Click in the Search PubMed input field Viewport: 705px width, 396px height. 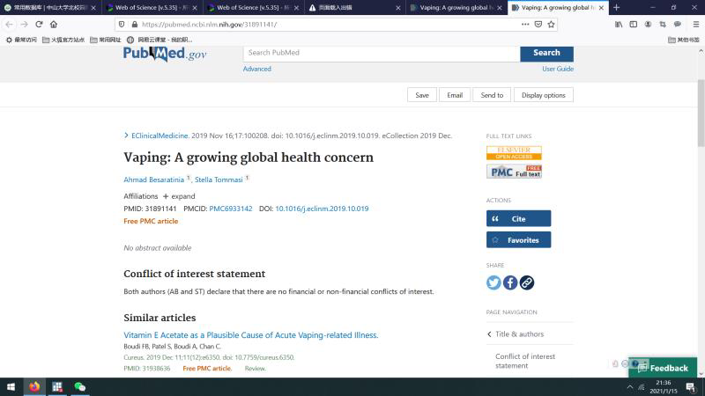(x=381, y=53)
